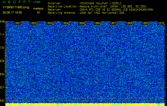The height and width of the screenshot is (106, 167).
Task: Click the 0.9 frequency axis label
Action: 2,61
